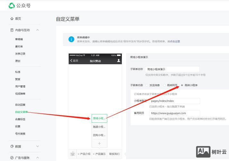Click the 备用网页 URL input field
The height and width of the screenshot is (161, 229).
point(175,113)
